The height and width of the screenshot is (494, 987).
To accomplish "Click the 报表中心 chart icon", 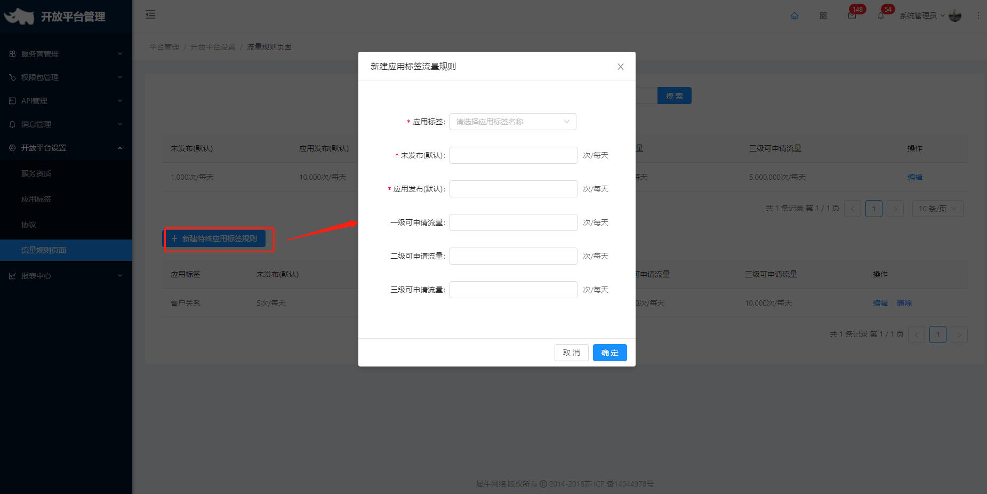I will tap(12, 276).
